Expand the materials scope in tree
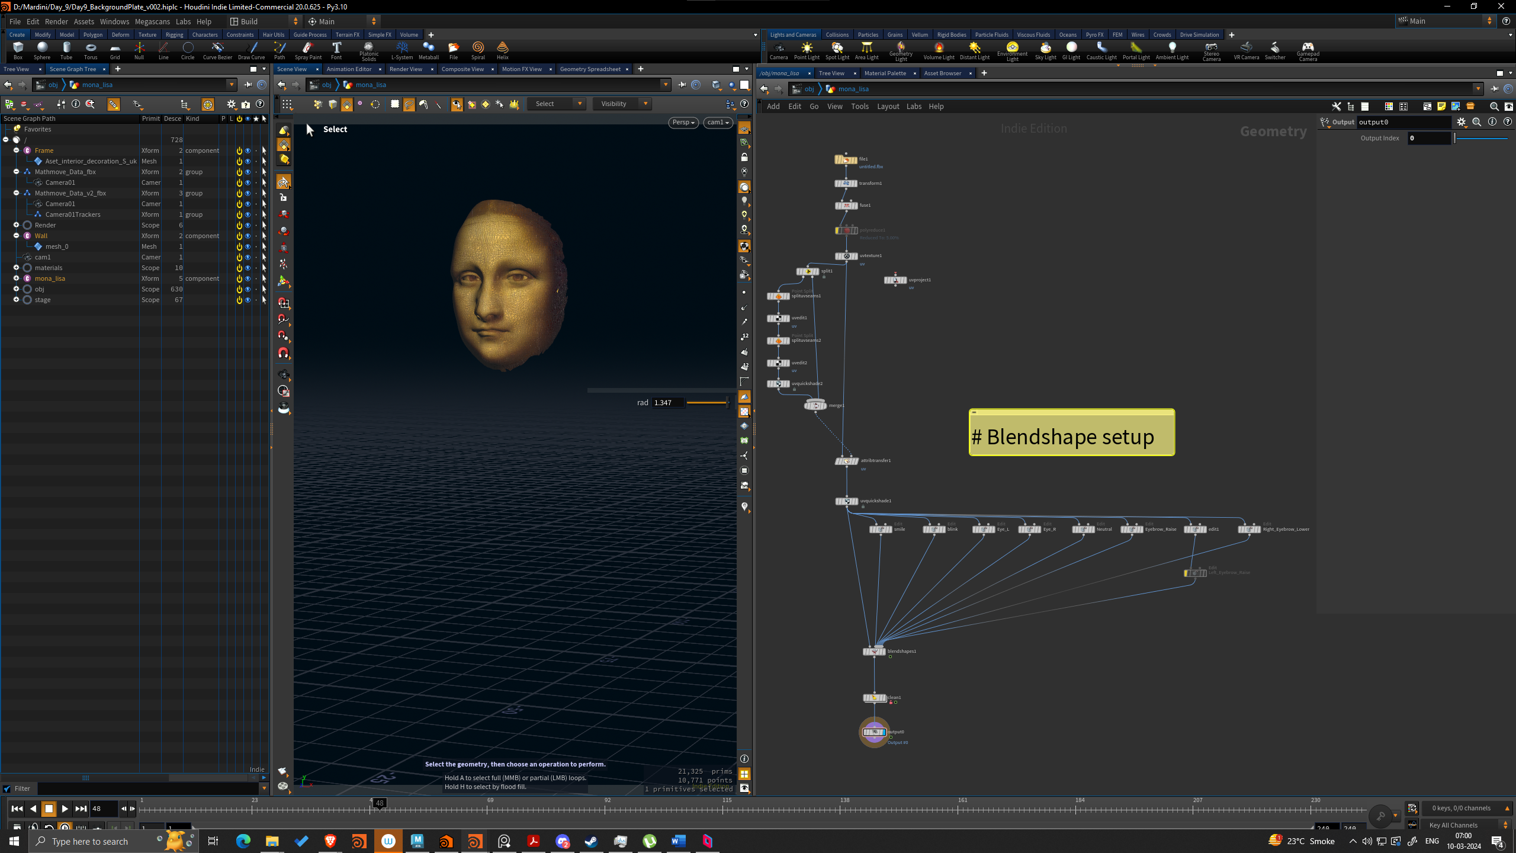The height and width of the screenshot is (853, 1516). 17,268
